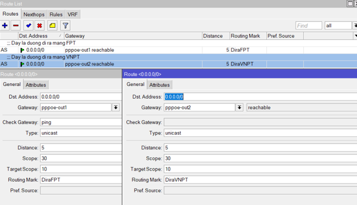Image resolution: width=357 pixels, height=205 pixels.
Task: Click the red X Disable icon
Action: point(40,26)
